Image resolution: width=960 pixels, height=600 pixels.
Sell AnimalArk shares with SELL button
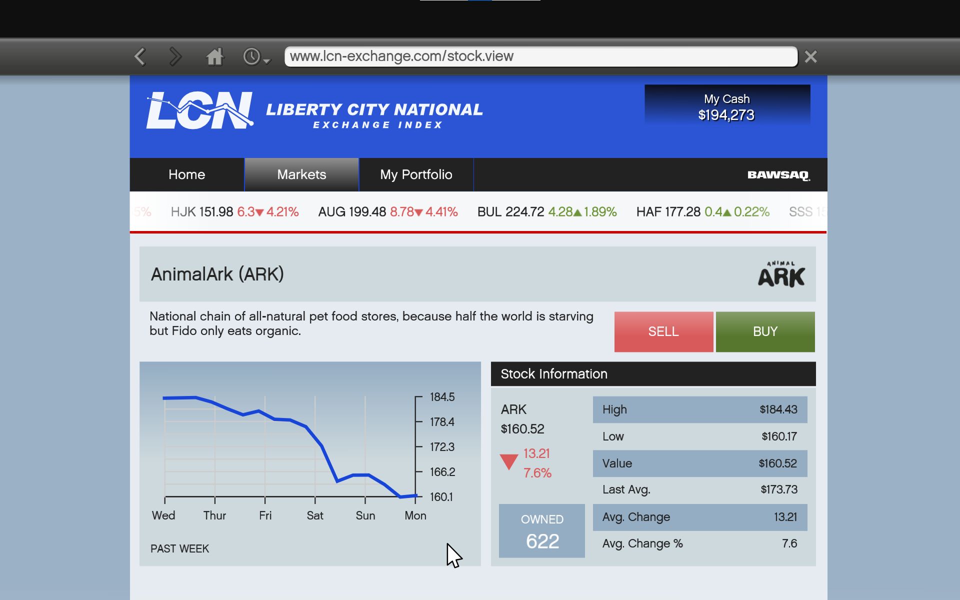pyautogui.click(x=663, y=331)
